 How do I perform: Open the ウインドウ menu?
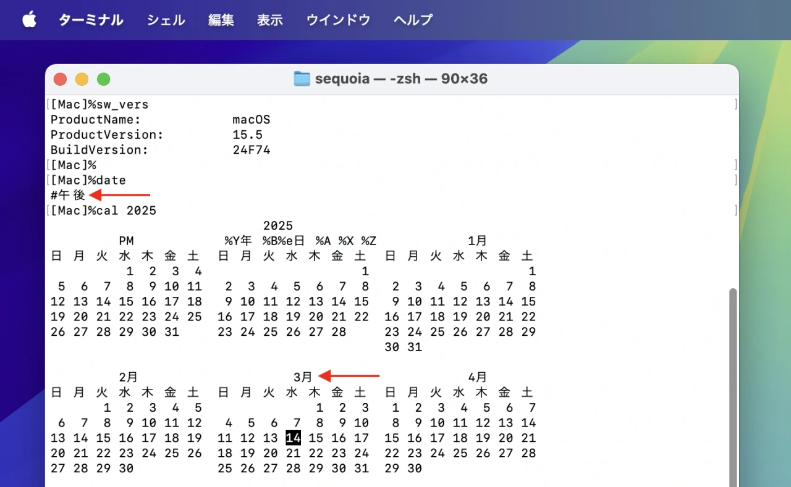(338, 20)
